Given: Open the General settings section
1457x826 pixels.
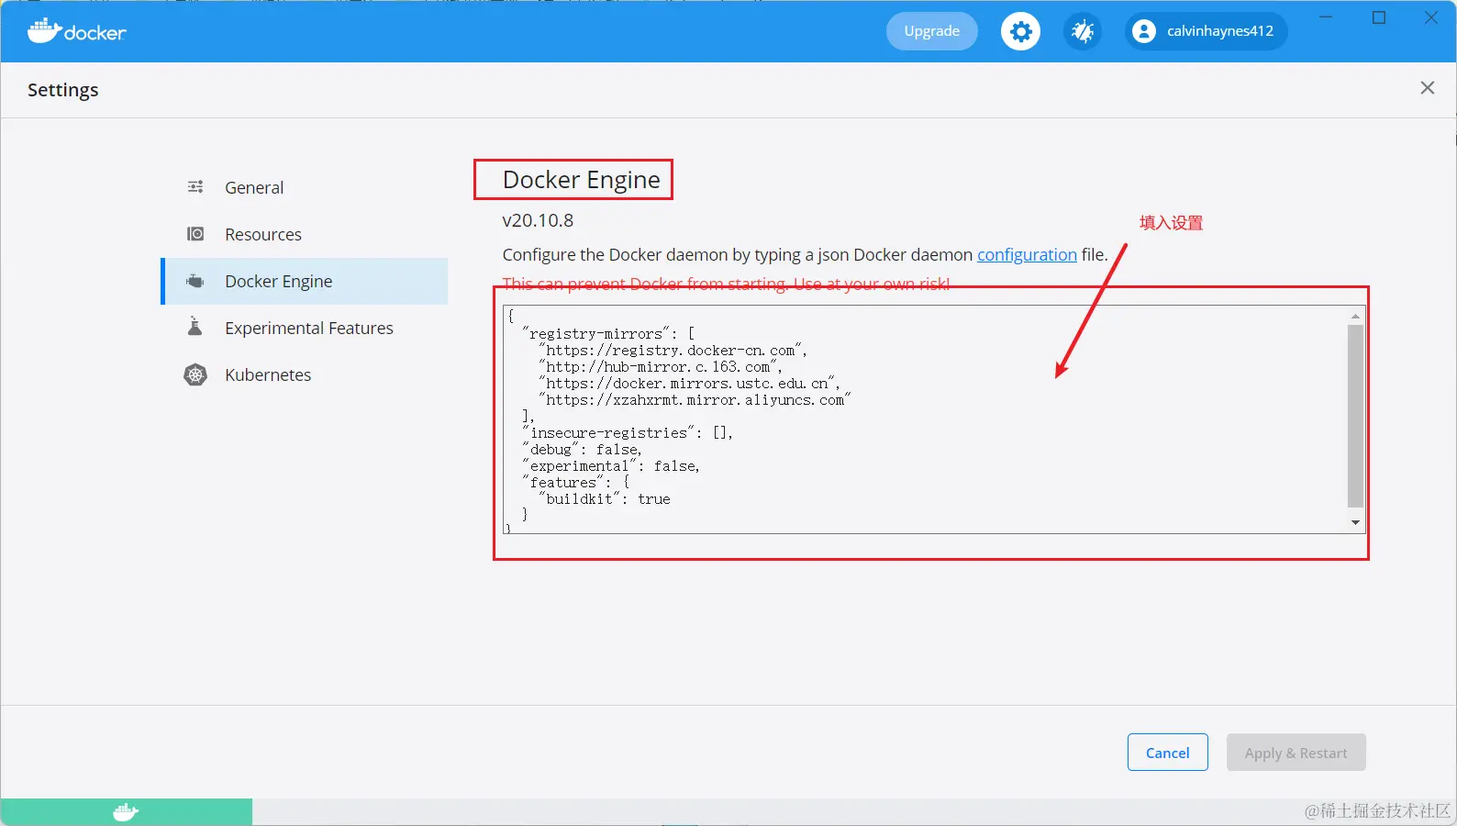Looking at the screenshot, I should tap(306, 187).
